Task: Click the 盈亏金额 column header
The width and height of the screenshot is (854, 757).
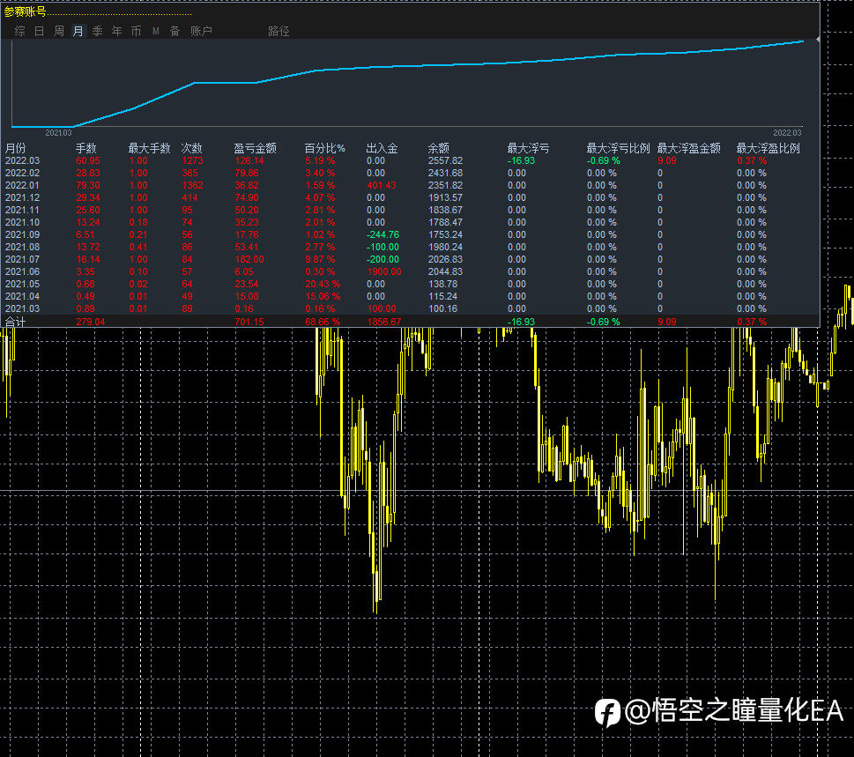Action: click(x=255, y=148)
